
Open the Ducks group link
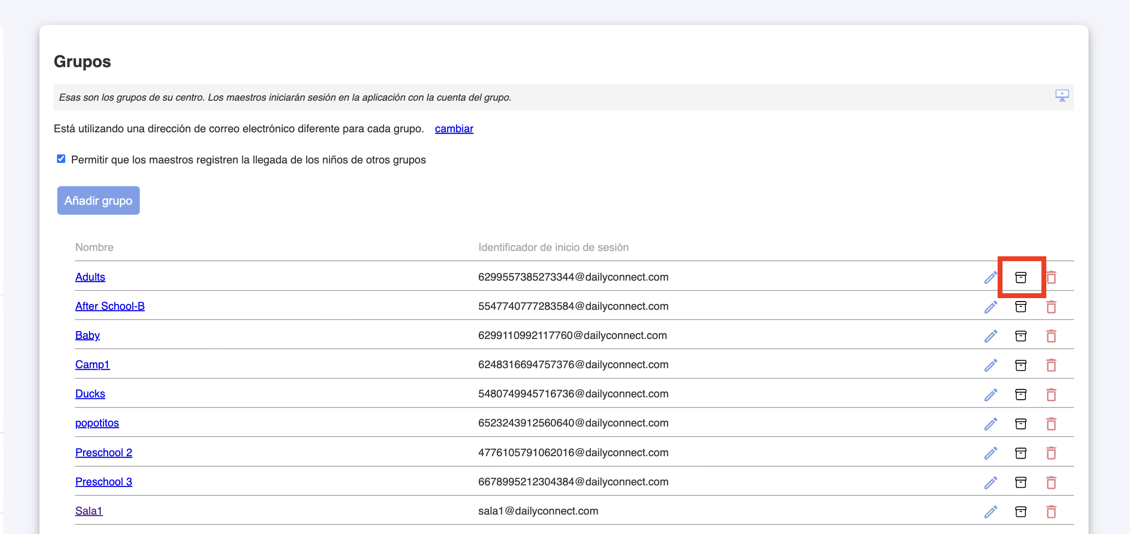click(x=90, y=394)
